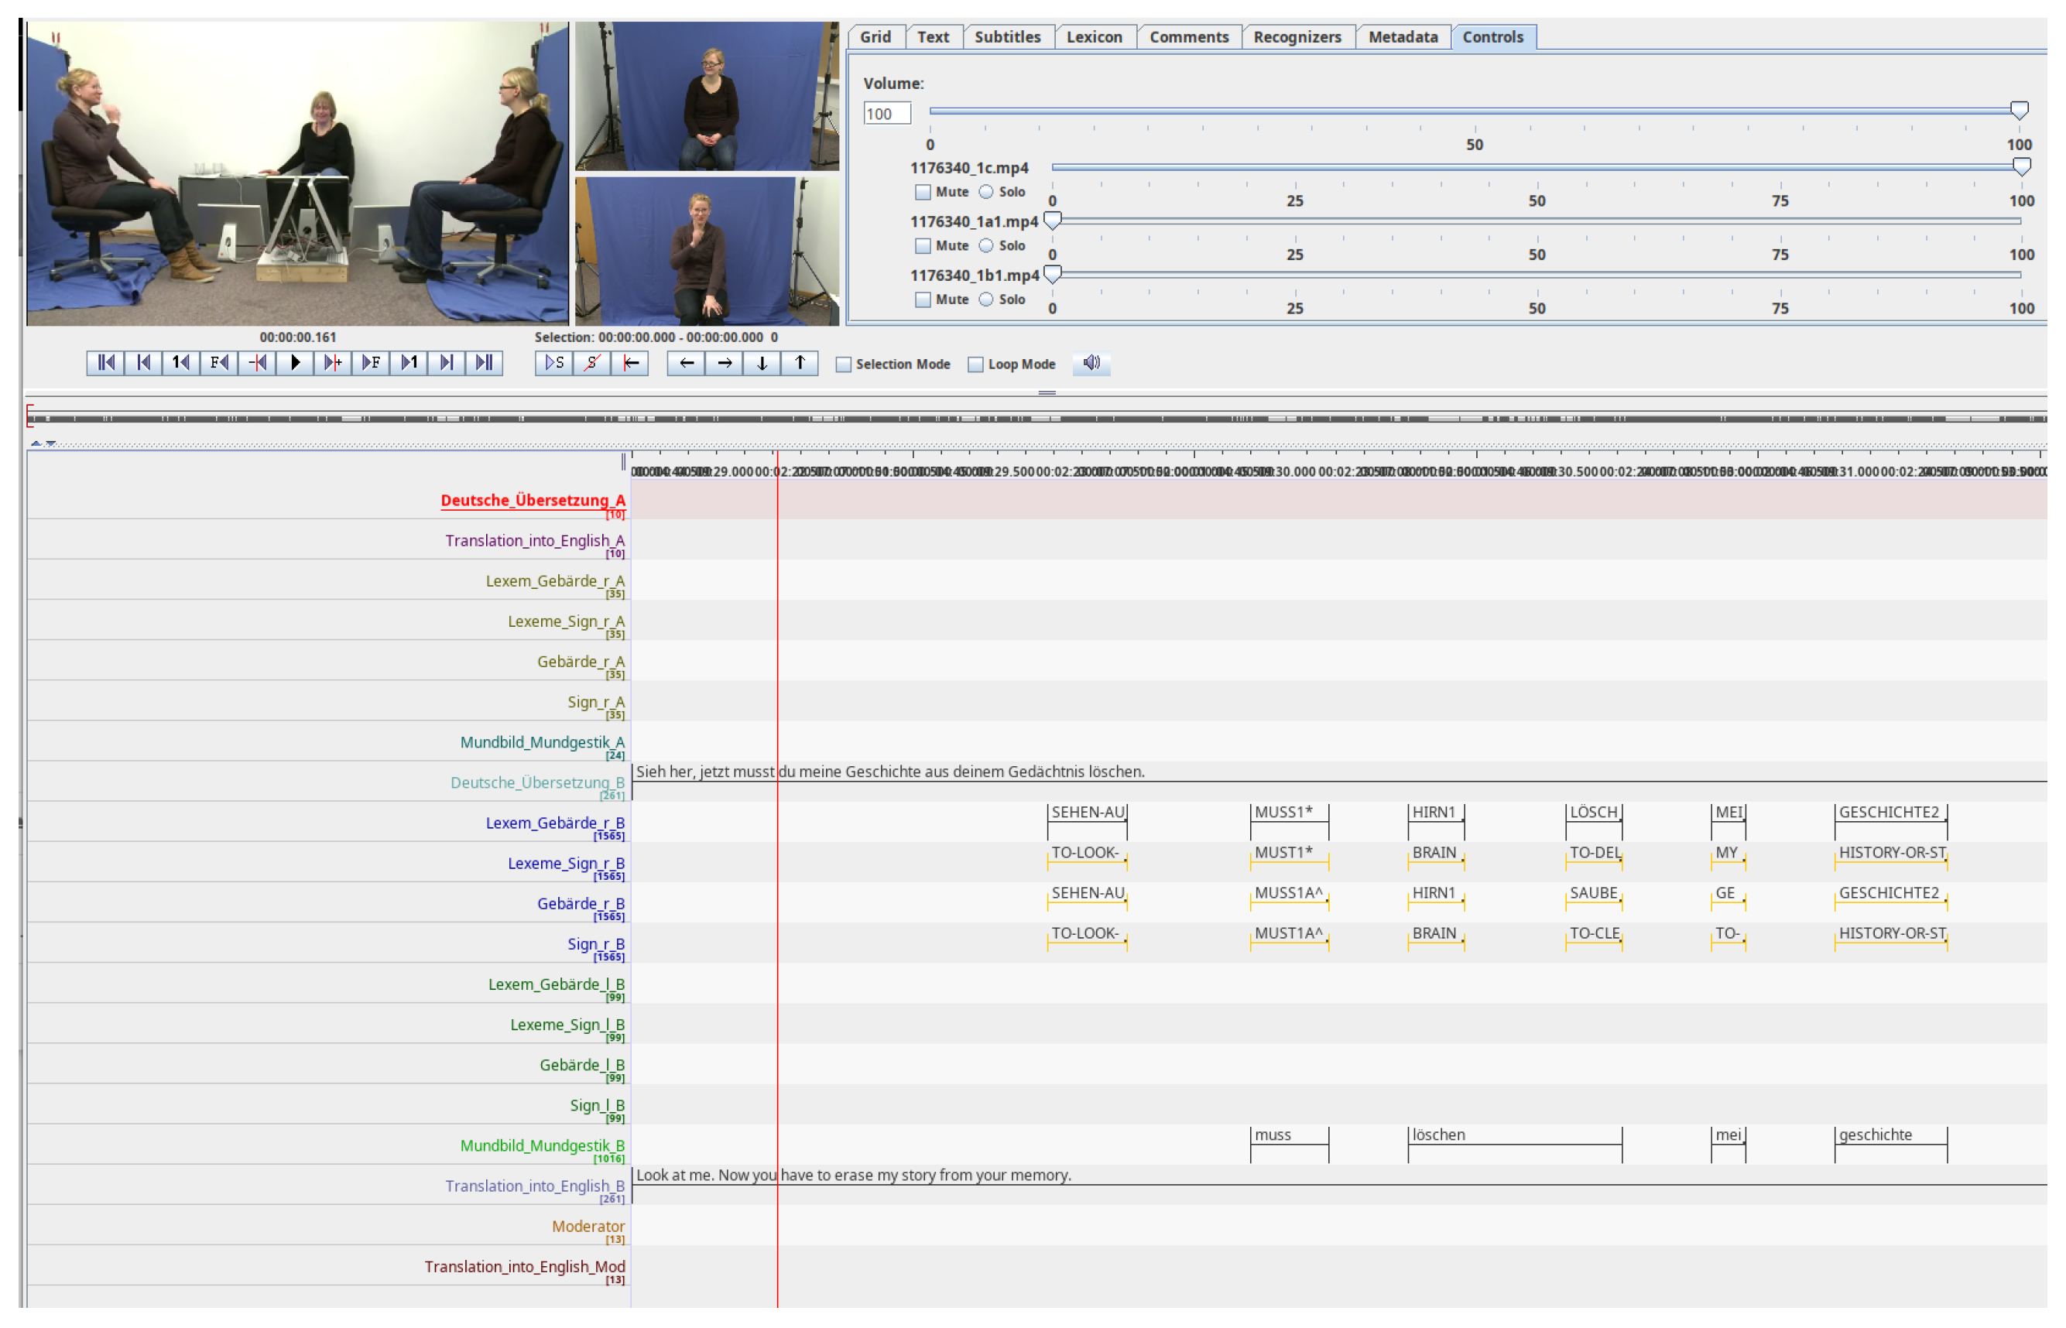Go to end of media
This screenshot has height=1328, width=2066.
(x=485, y=363)
